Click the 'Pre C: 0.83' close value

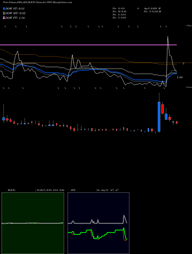pos(119,18)
